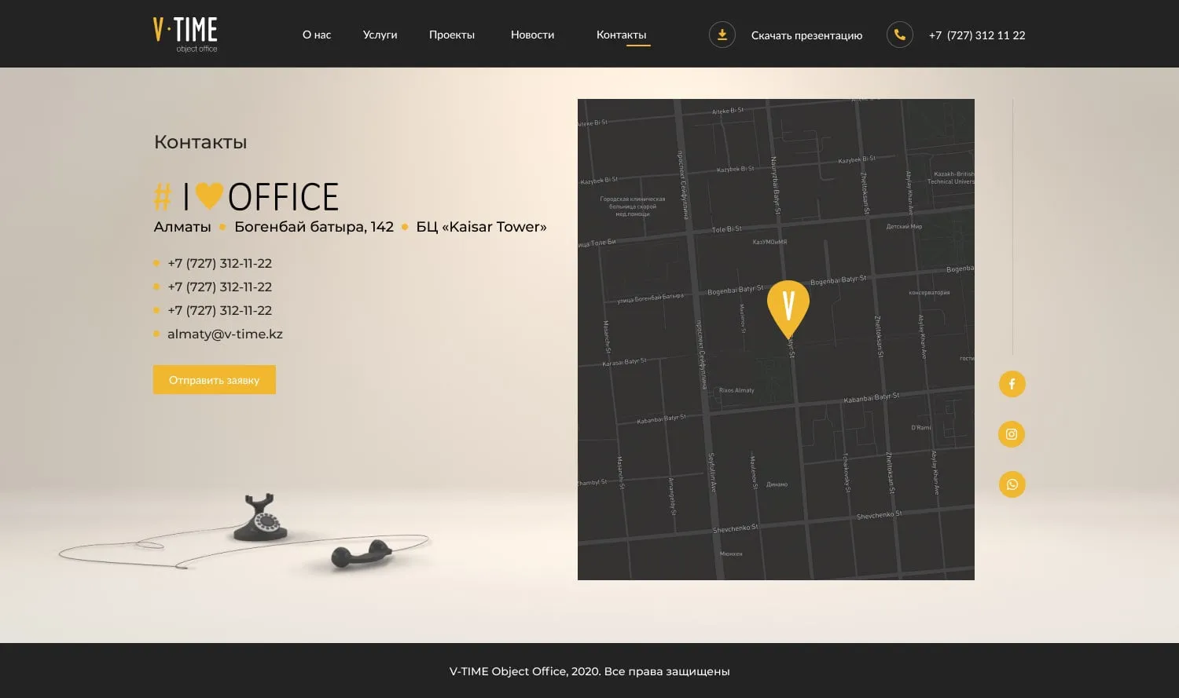1179x698 pixels.
Task: Click the download arrow icon in header
Action: pos(722,35)
